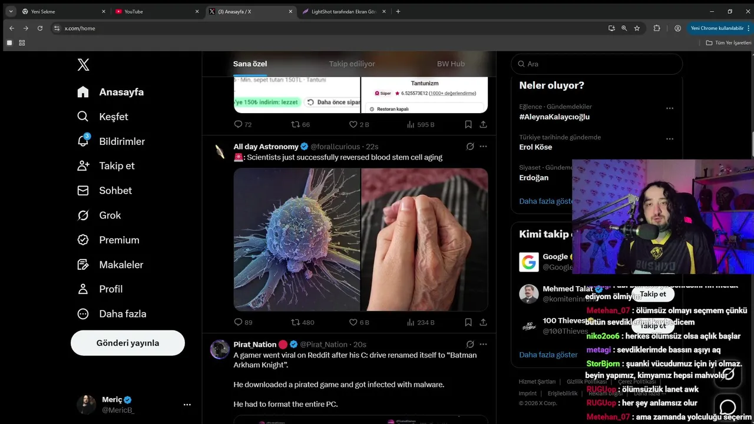
Task: Bookmark this page with the star icon
Action: pyautogui.click(x=637, y=28)
